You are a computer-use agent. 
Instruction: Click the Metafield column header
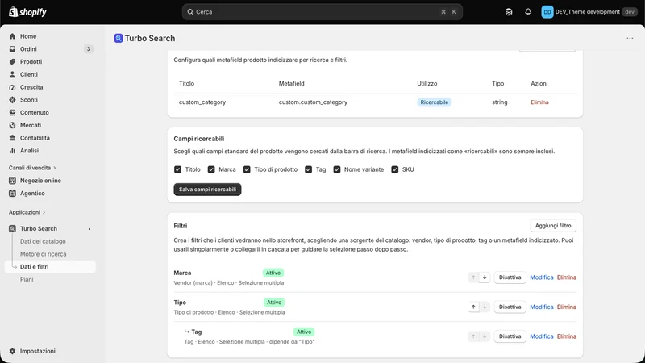point(291,84)
